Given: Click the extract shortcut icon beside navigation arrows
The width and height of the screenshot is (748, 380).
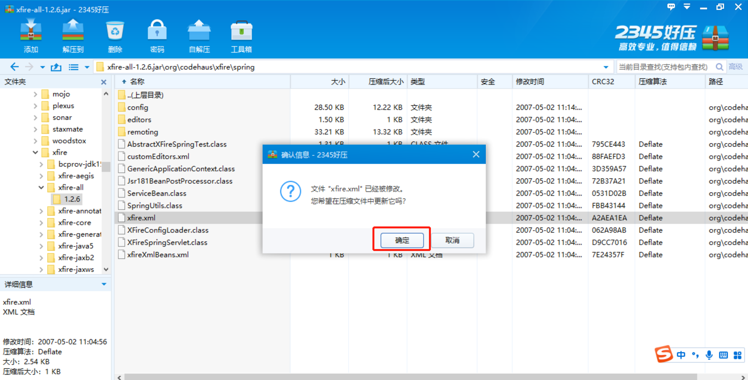Looking at the screenshot, I should click(56, 67).
